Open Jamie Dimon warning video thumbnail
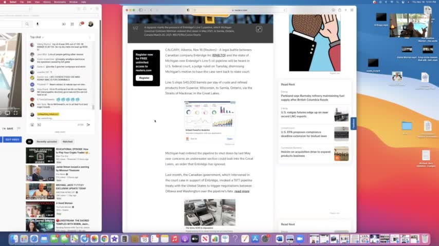The width and height of the screenshot is (439, 246). tap(40, 173)
